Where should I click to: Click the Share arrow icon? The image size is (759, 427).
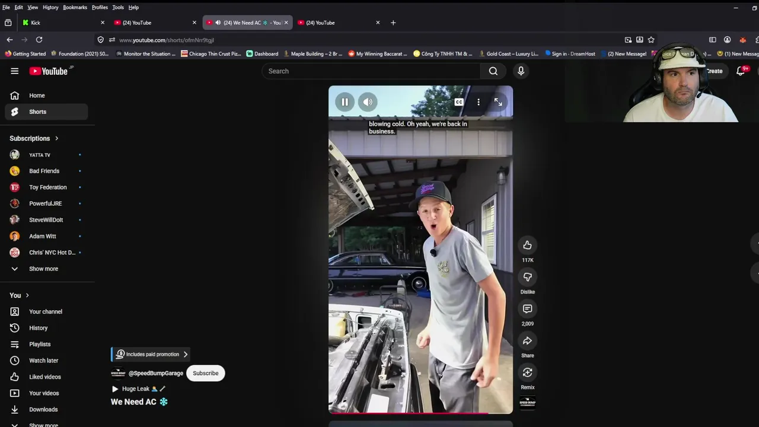click(x=527, y=340)
